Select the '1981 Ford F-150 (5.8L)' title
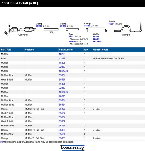145x151 pixels. click(x=20, y=3)
